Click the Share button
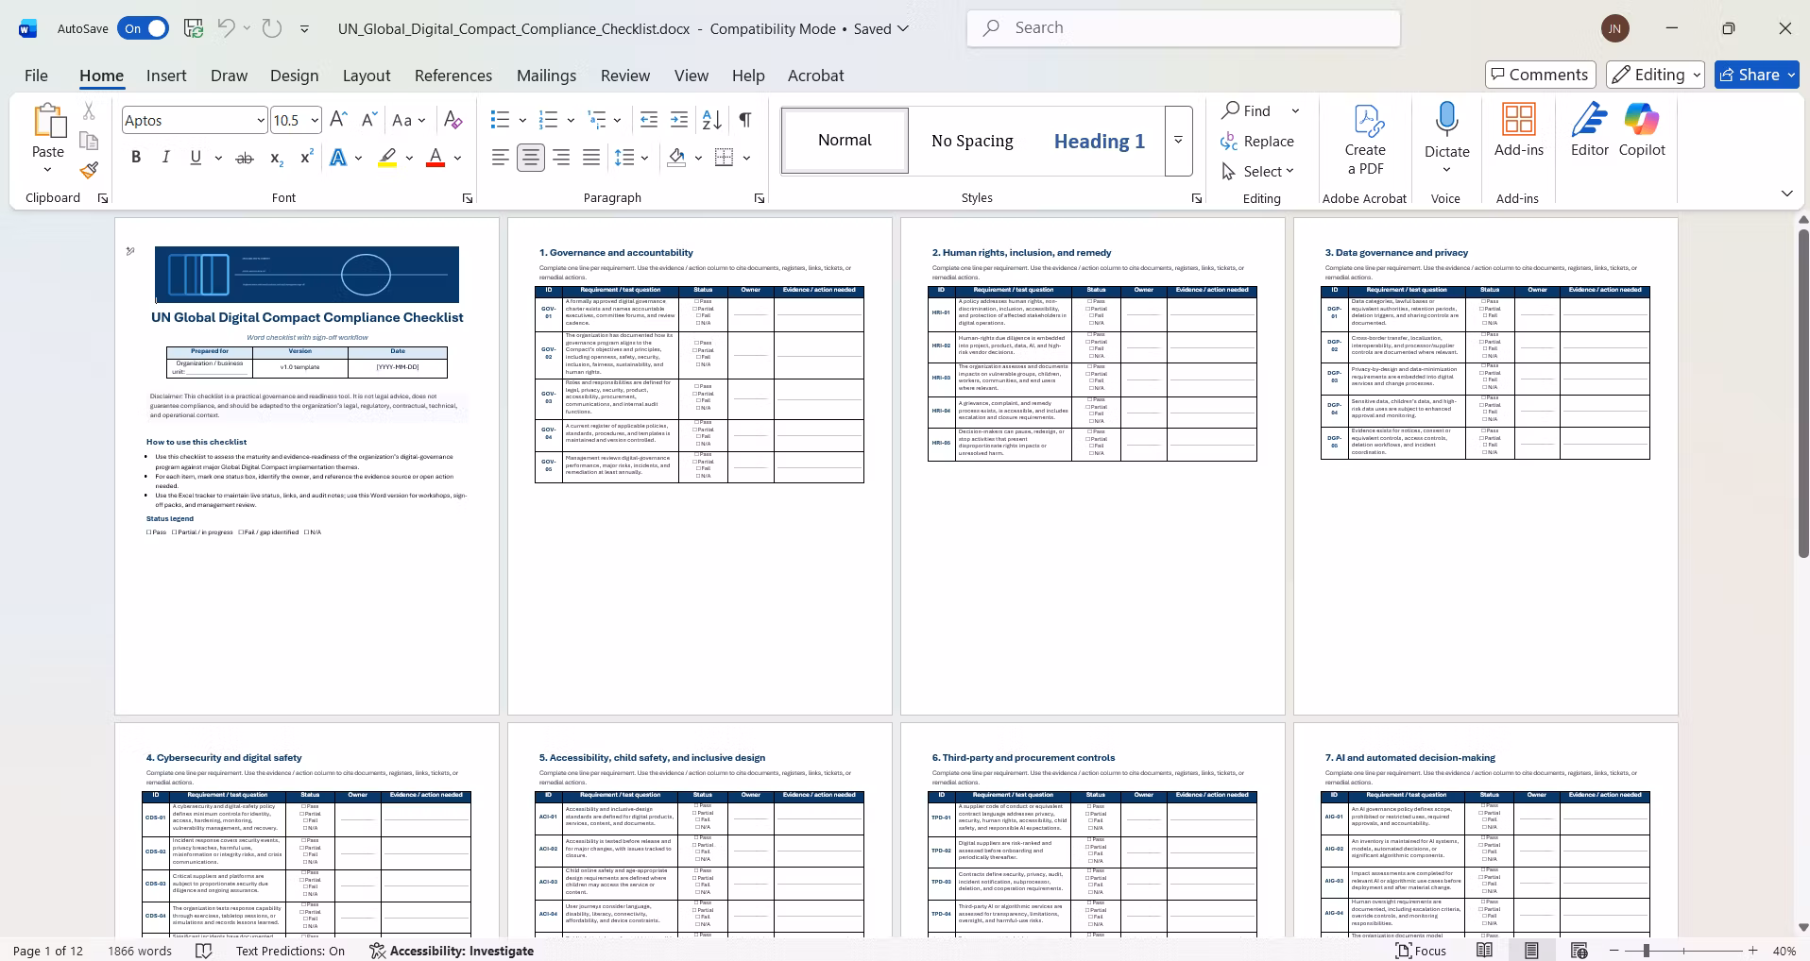The image size is (1810, 961). (1756, 75)
